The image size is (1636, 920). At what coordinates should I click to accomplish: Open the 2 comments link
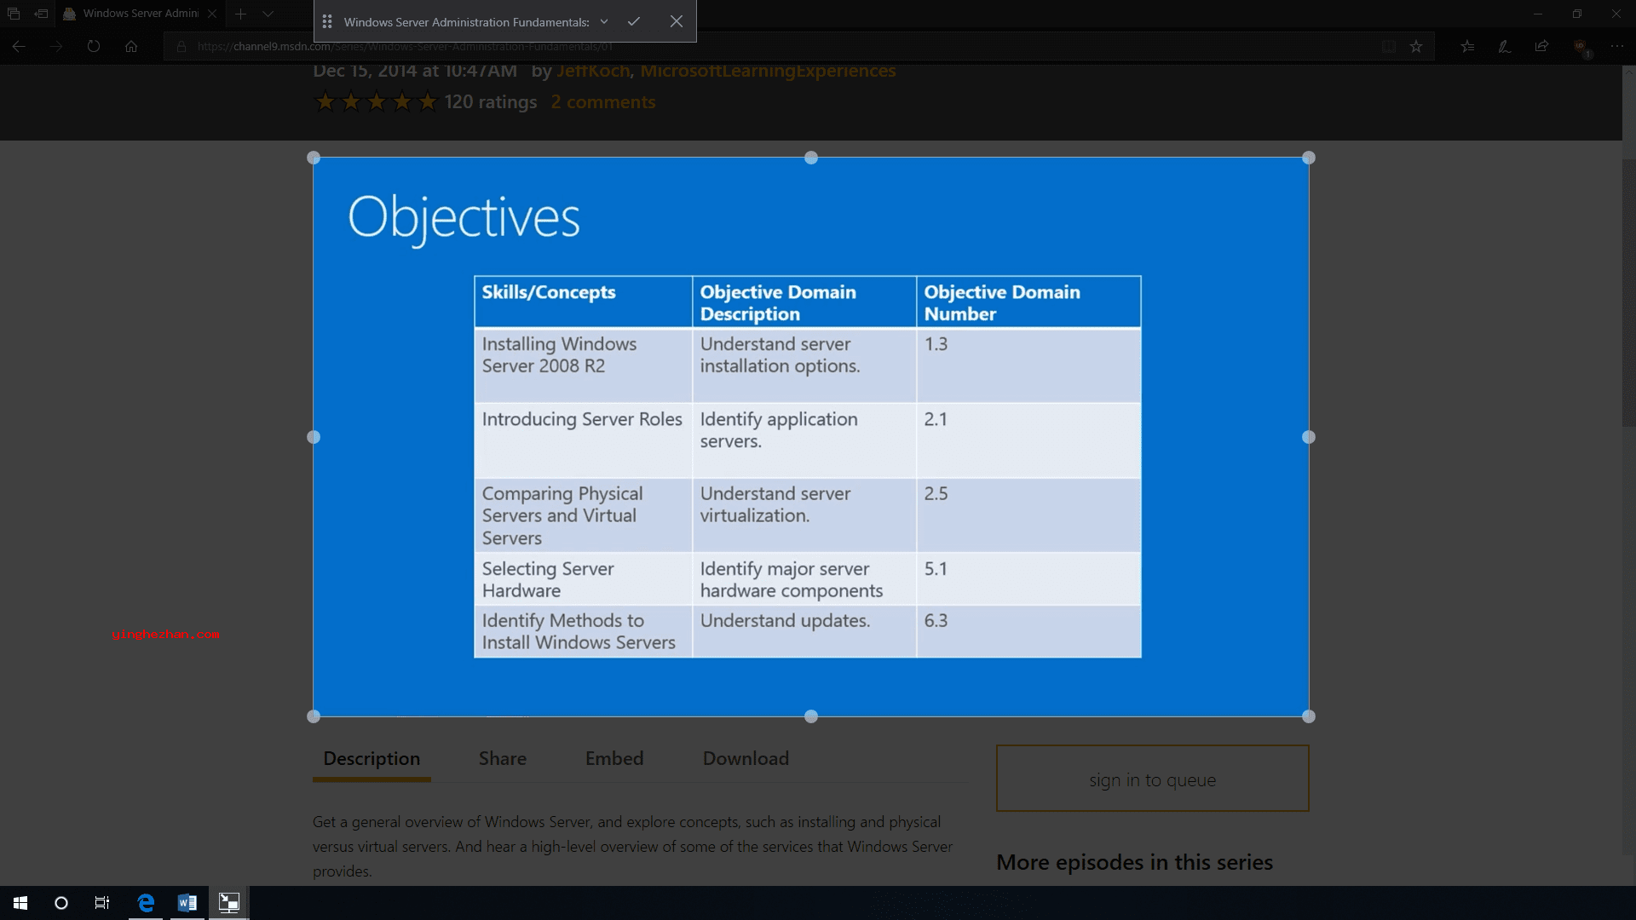[603, 102]
